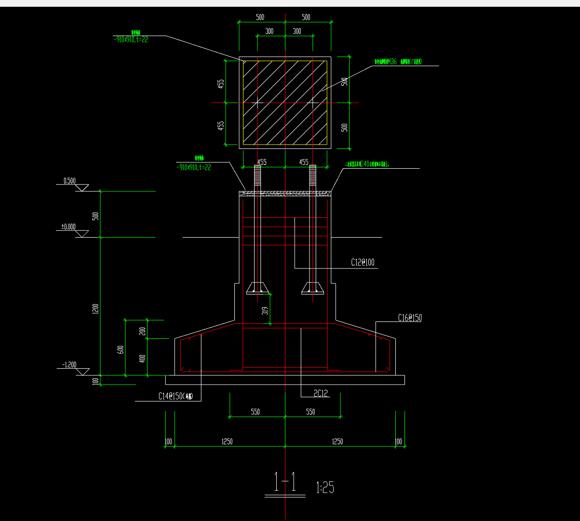Select the C12@100 rebar annotation
Image resolution: width=580 pixels, height=521 pixels.
point(363,263)
